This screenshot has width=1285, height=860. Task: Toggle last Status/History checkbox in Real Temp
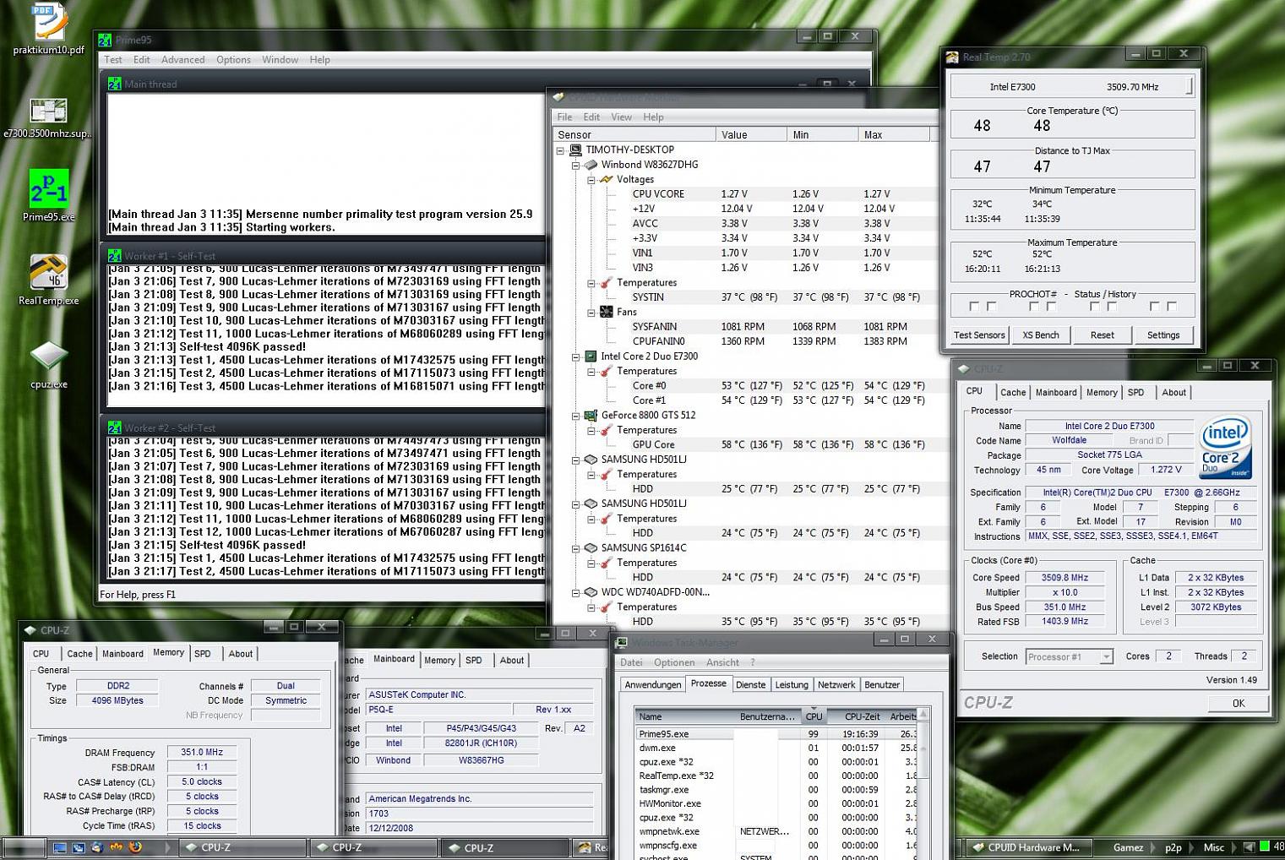pyautogui.click(x=1172, y=307)
